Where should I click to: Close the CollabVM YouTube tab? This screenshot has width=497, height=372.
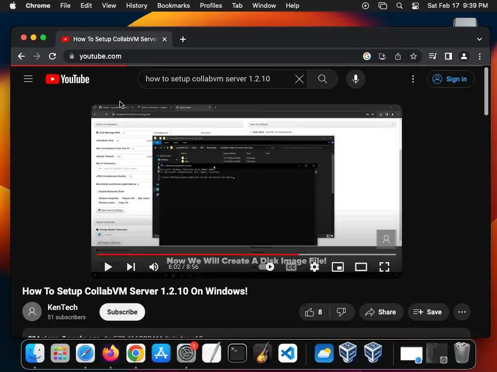point(165,39)
